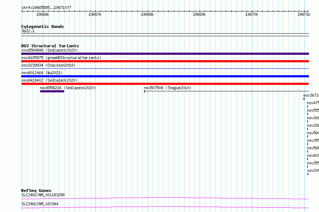Click the nsv507508 (Teague2010) label
The image size is (319, 212).
pos(167,88)
